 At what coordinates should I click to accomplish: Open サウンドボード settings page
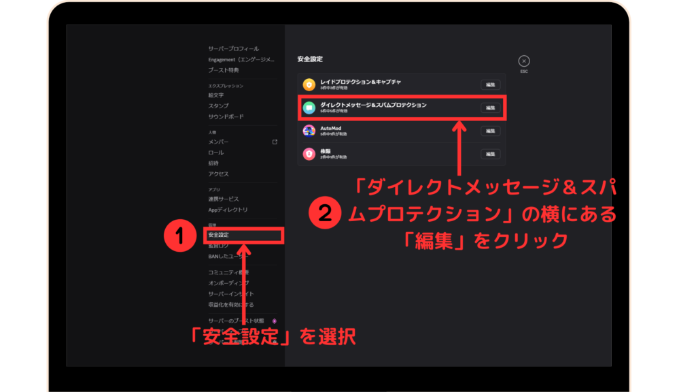(x=226, y=116)
